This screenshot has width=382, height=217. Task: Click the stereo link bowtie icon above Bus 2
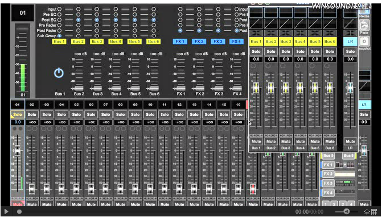pyautogui.click(x=271, y=33)
